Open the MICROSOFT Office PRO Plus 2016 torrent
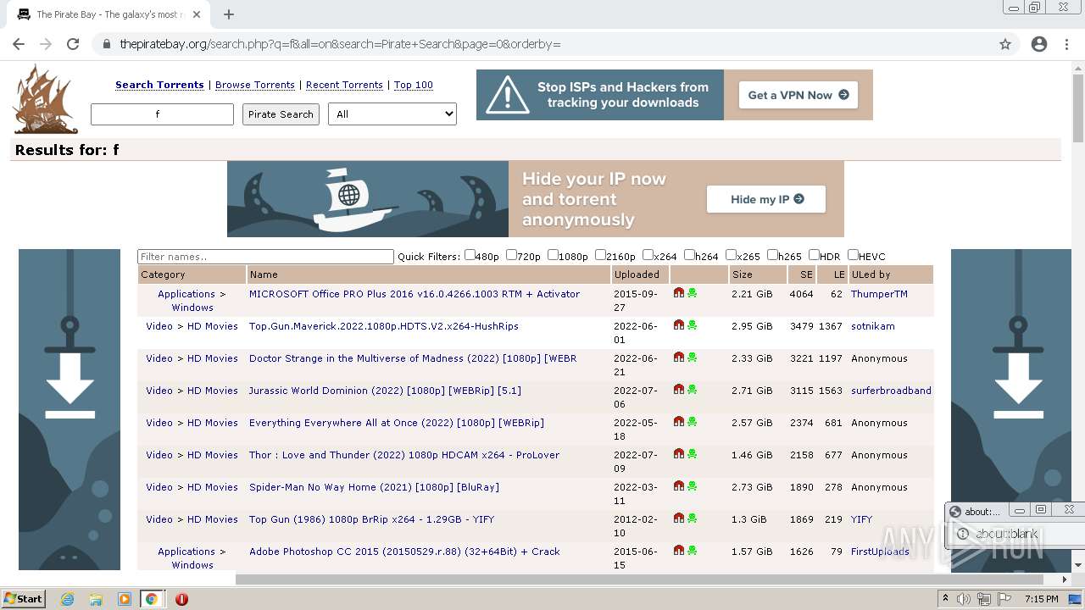This screenshot has width=1085, height=610. (x=415, y=294)
